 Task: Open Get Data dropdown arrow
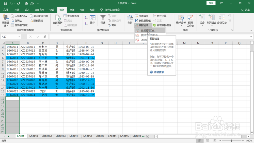(x=7, y=26)
